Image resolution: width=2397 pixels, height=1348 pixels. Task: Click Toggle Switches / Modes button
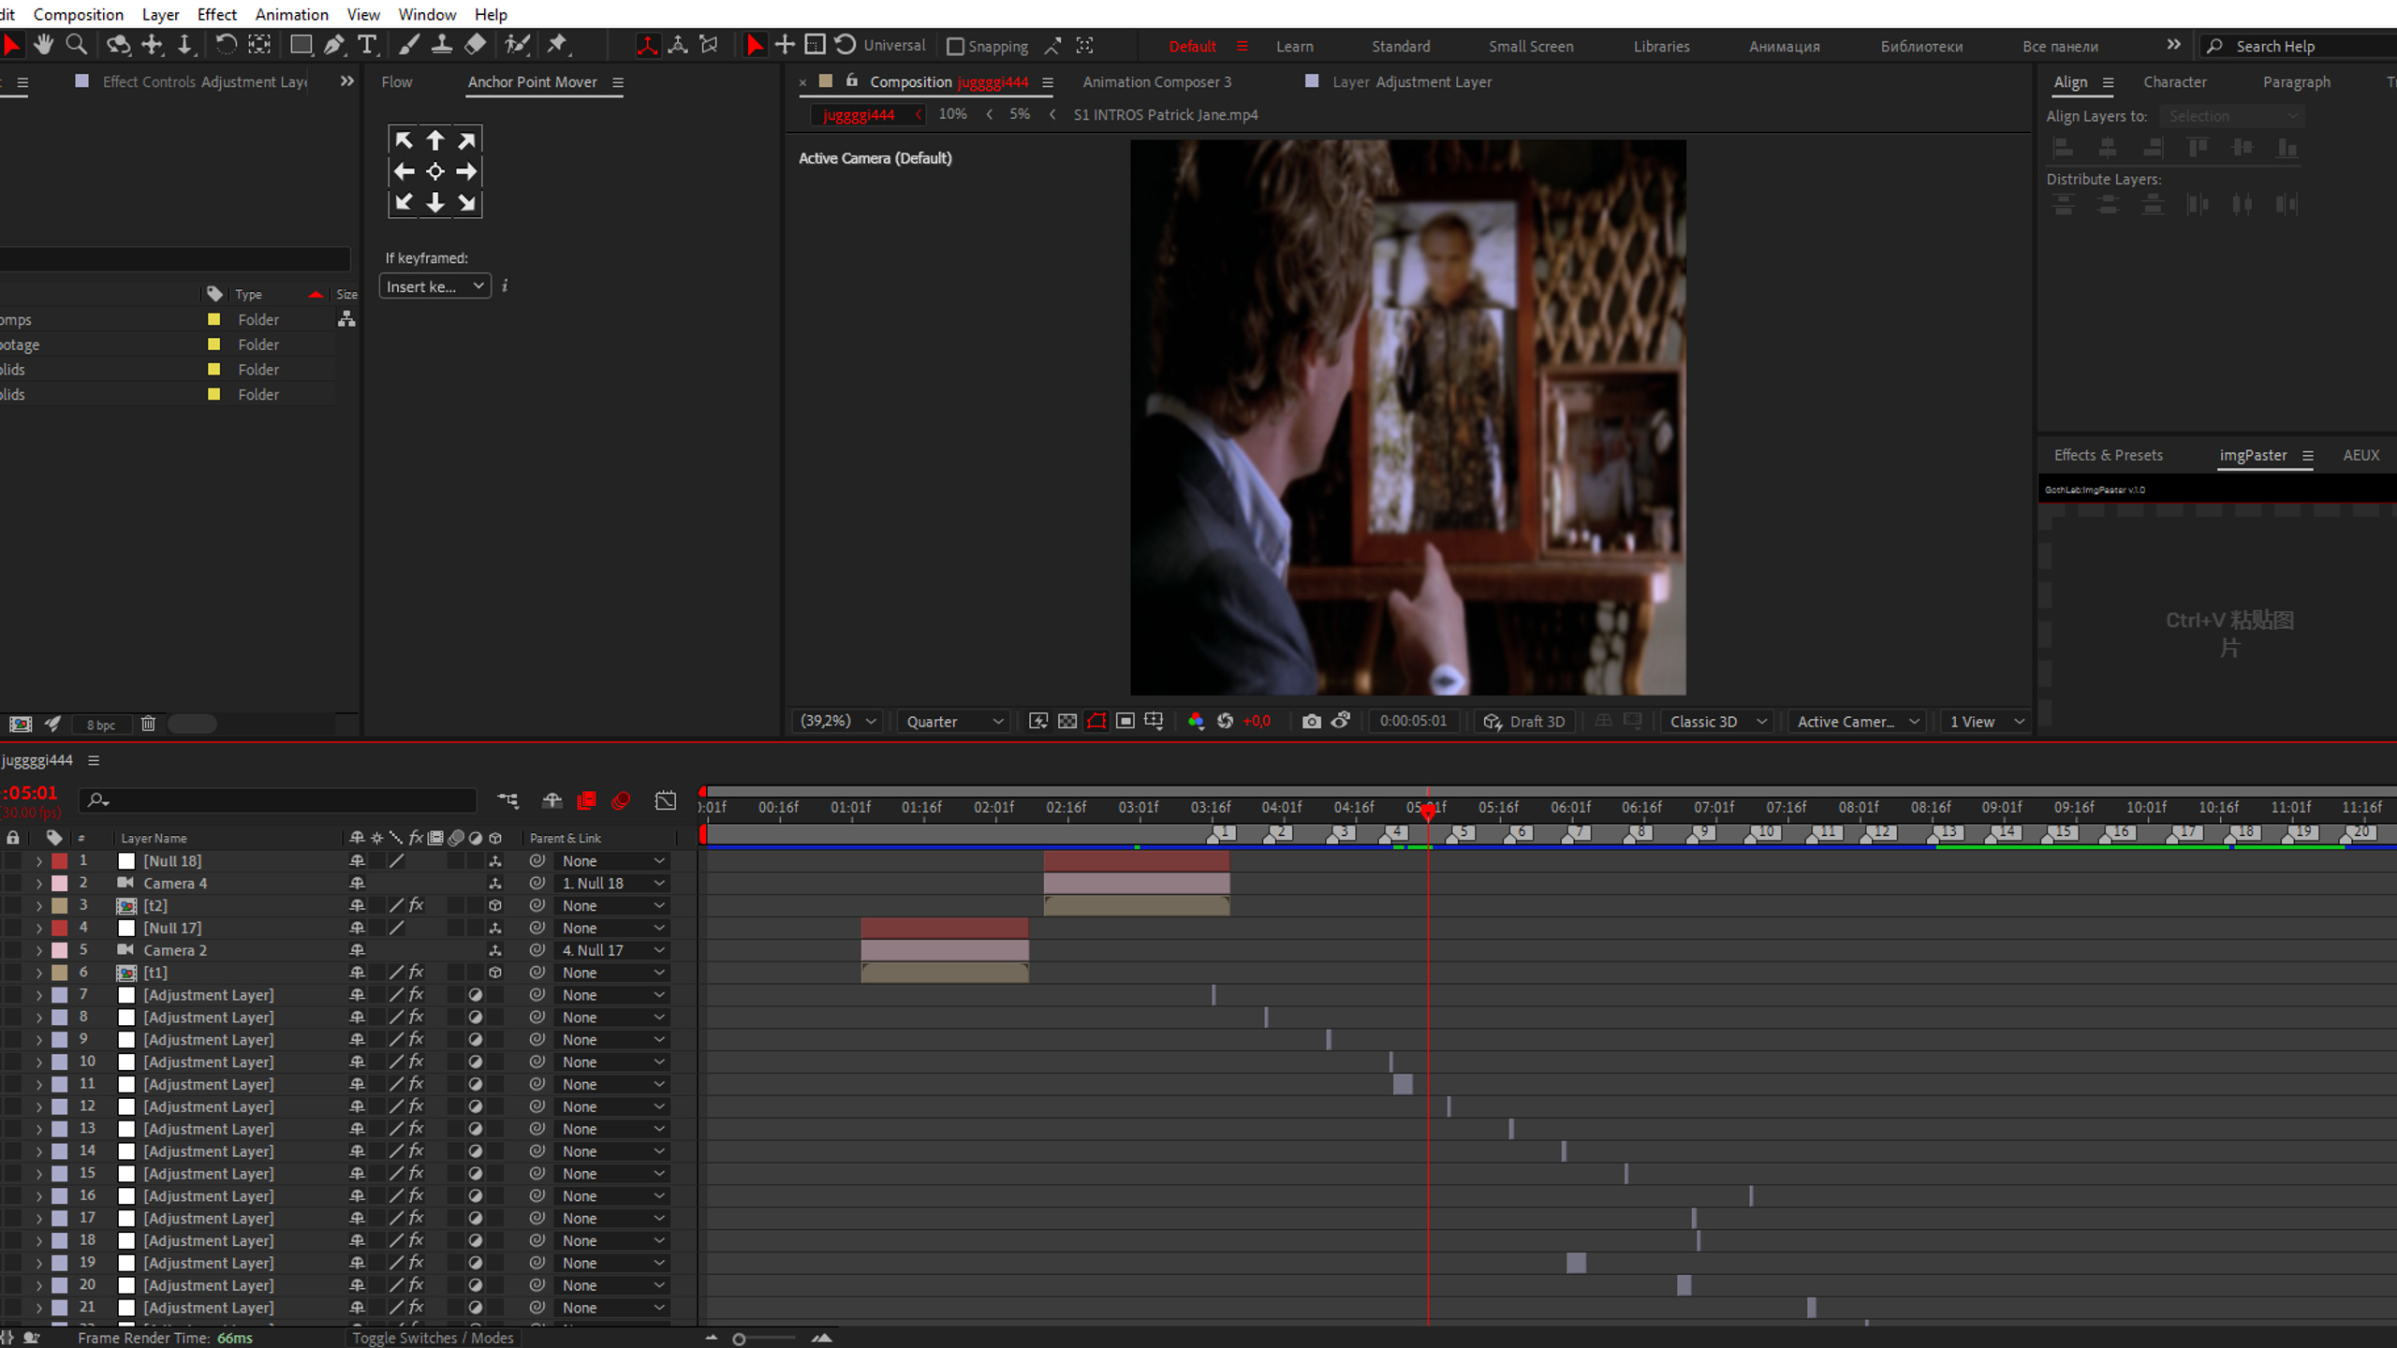433,1338
